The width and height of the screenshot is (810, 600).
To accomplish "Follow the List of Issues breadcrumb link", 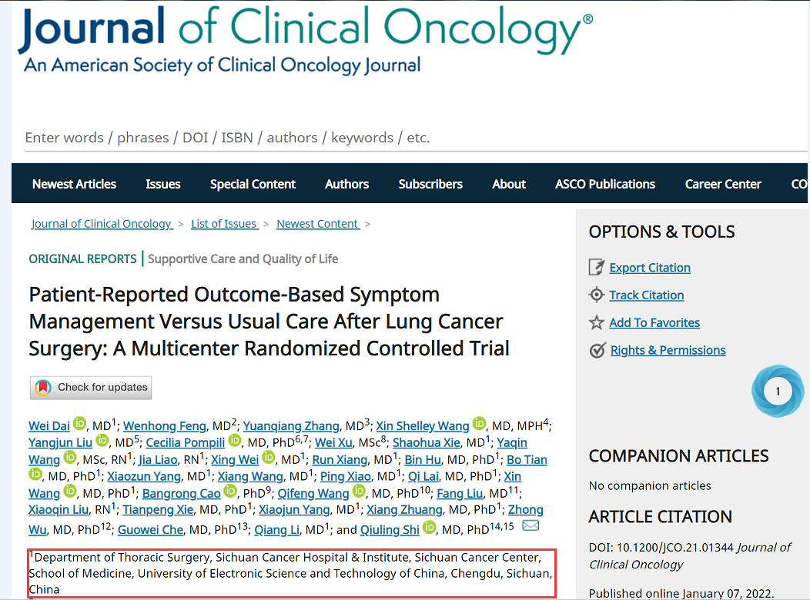I will coord(223,224).
